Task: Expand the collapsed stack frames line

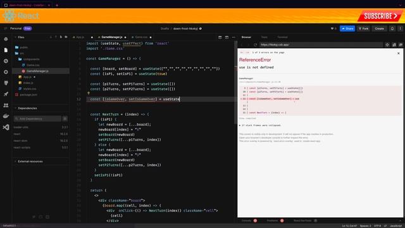Action: [260, 125]
